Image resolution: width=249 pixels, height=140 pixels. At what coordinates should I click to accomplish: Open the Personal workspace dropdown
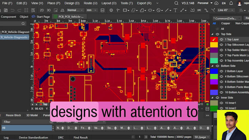tap(205, 3)
